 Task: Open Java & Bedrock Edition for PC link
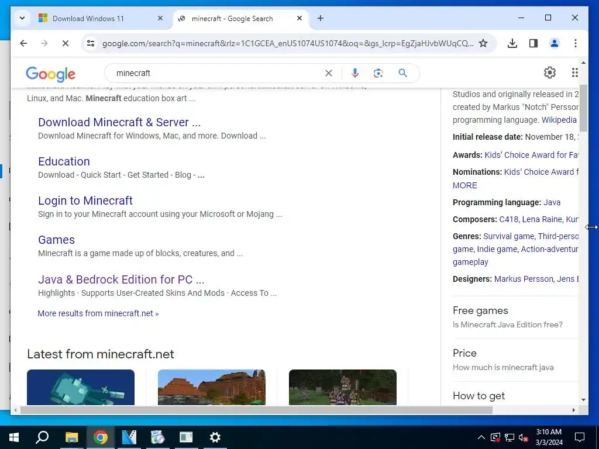pyautogui.click(x=121, y=279)
